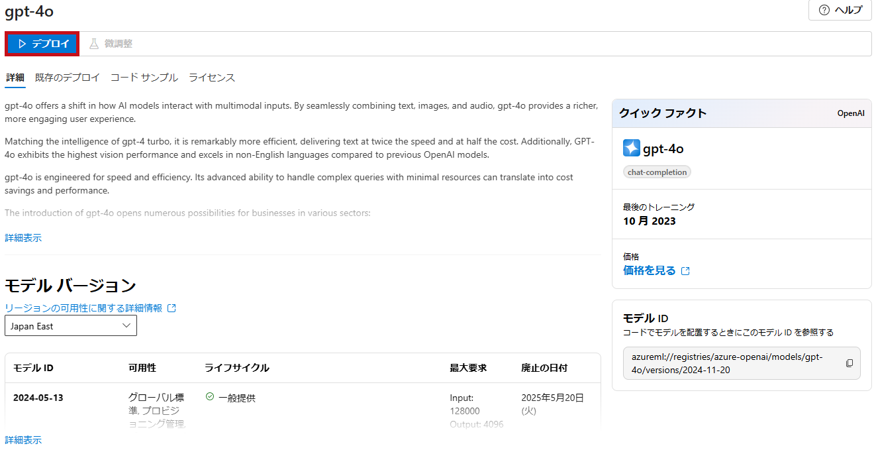
Task: Click the モデル ID column header
Action: click(x=33, y=368)
